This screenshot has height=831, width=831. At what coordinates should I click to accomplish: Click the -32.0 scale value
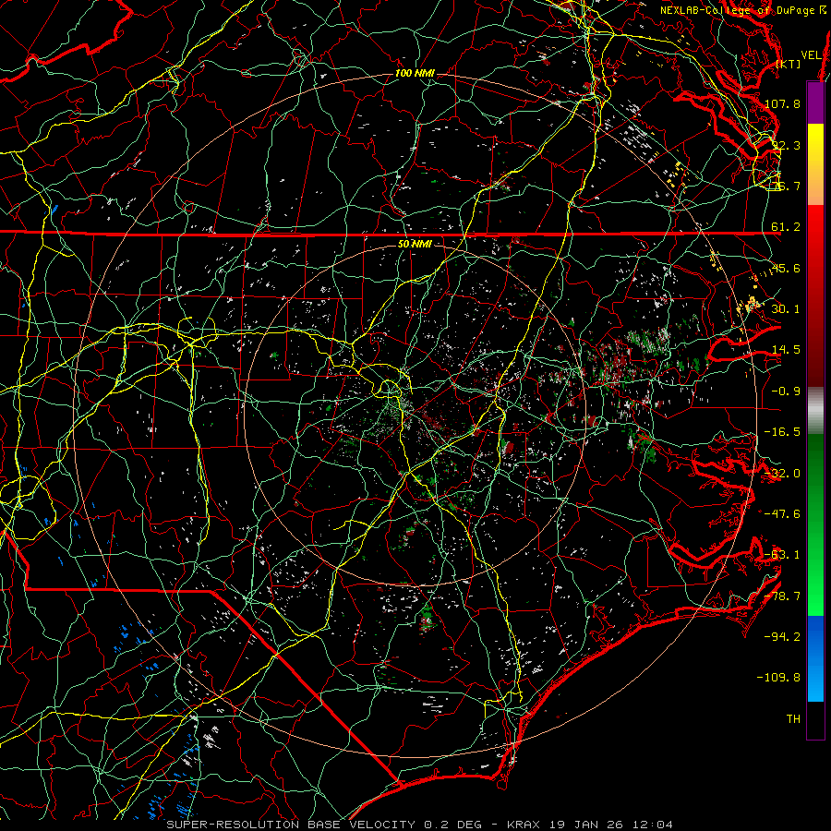pyautogui.click(x=782, y=474)
